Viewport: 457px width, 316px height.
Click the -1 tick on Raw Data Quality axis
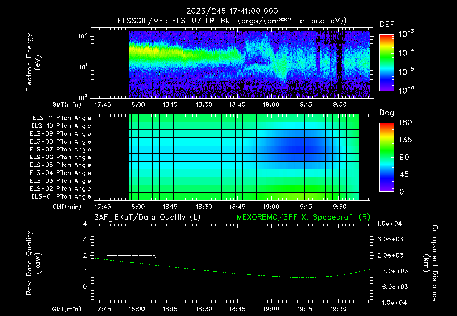pyautogui.click(x=83, y=303)
